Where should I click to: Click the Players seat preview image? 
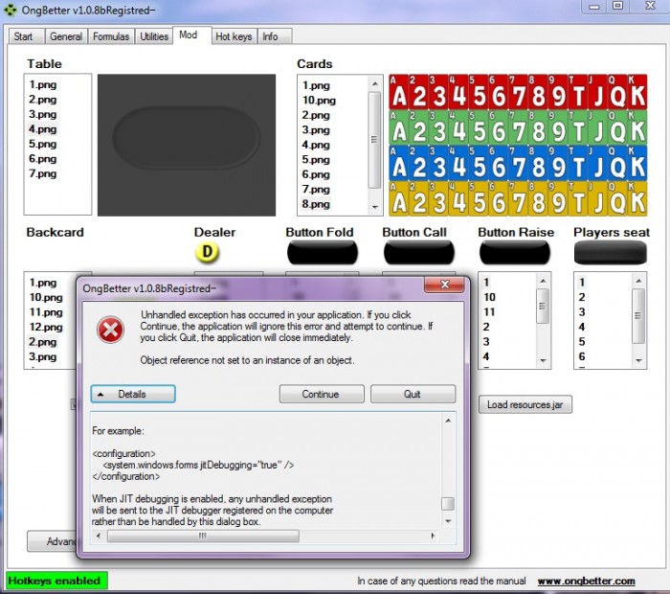(611, 252)
